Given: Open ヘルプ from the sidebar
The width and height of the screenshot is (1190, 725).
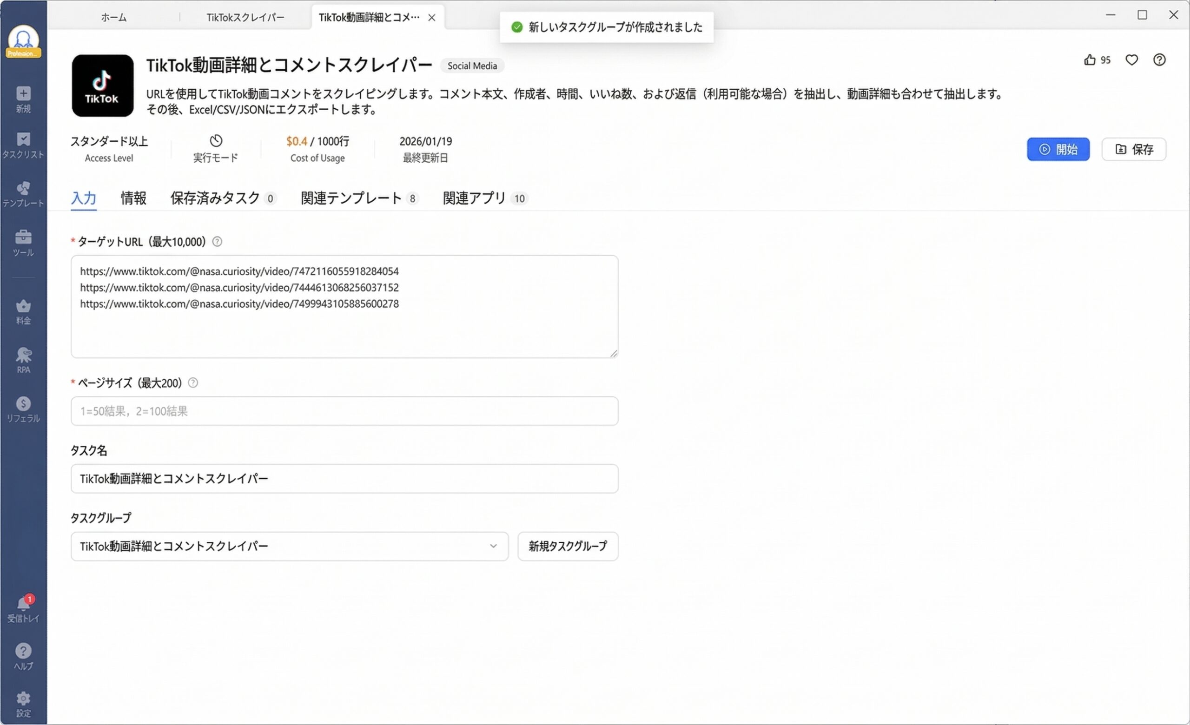Looking at the screenshot, I should [23, 657].
